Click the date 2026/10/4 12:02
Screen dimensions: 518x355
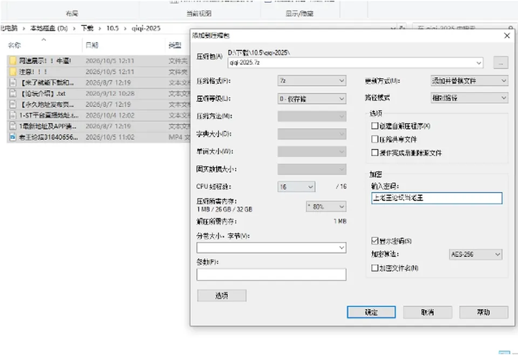coord(110,115)
